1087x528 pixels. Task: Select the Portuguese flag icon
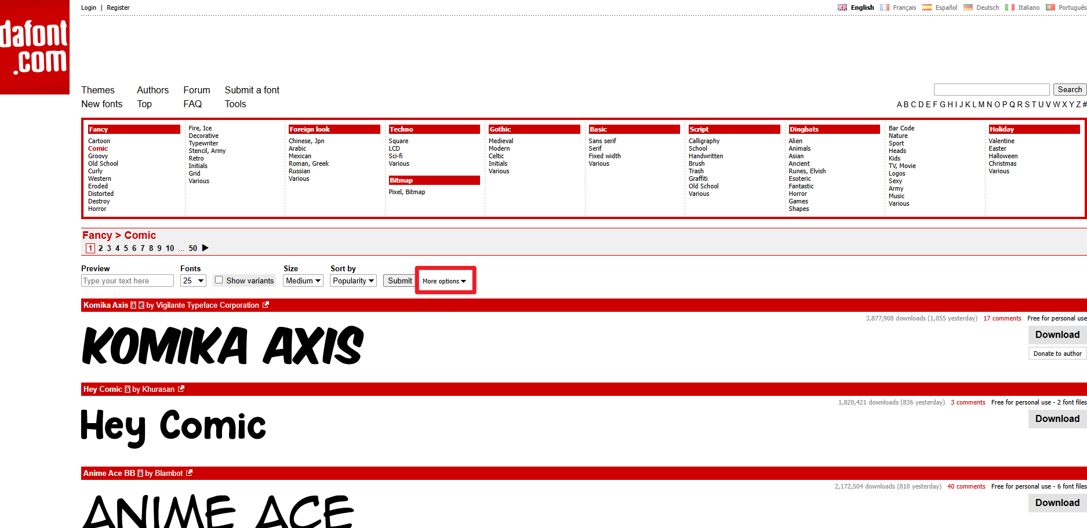[1050, 8]
